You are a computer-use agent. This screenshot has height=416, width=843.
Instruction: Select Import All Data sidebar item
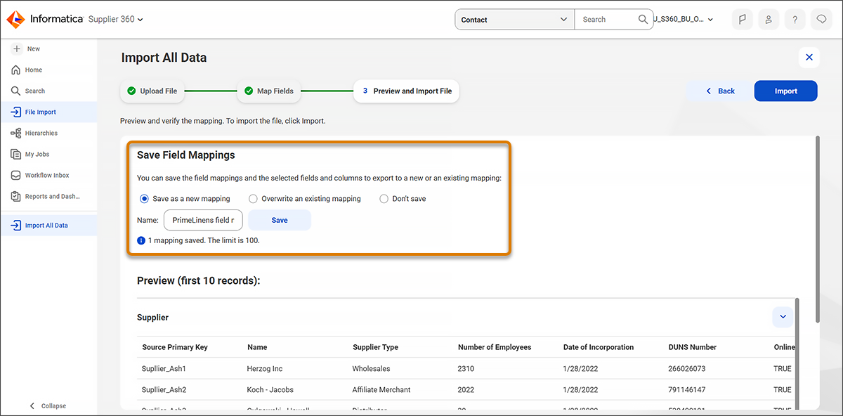pyautogui.click(x=48, y=226)
